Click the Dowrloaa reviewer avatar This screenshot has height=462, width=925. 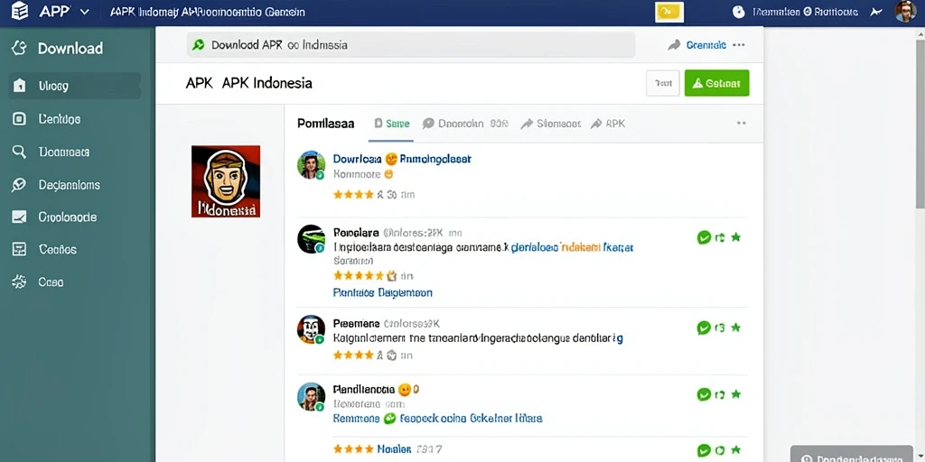pyautogui.click(x=311, y=164)
